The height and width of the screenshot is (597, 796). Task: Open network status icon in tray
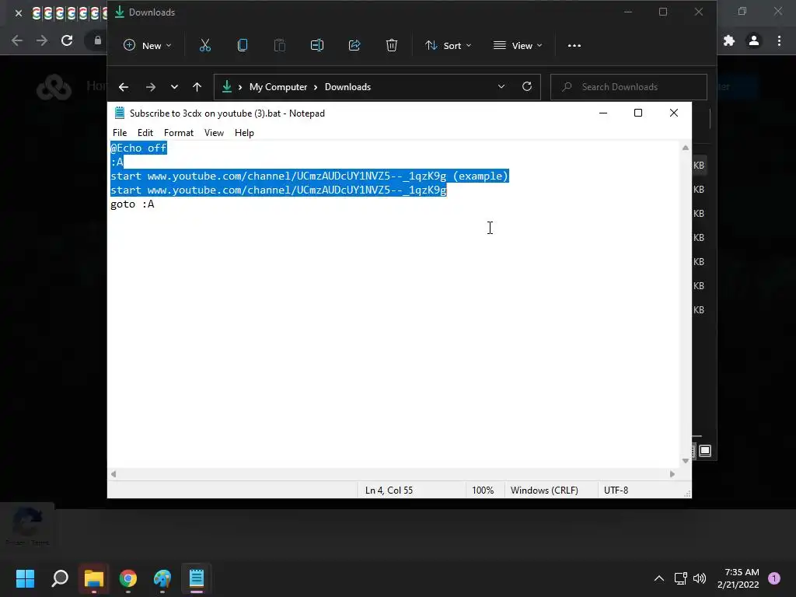[680, 578]
